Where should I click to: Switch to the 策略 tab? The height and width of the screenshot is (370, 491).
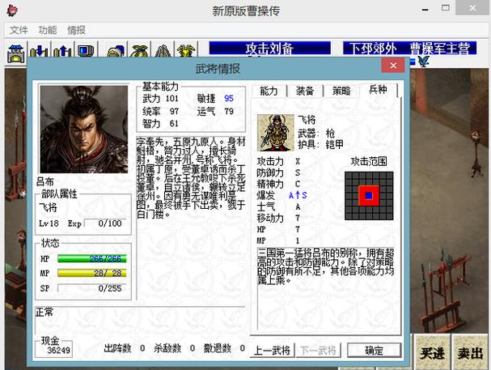pos(341,91)
